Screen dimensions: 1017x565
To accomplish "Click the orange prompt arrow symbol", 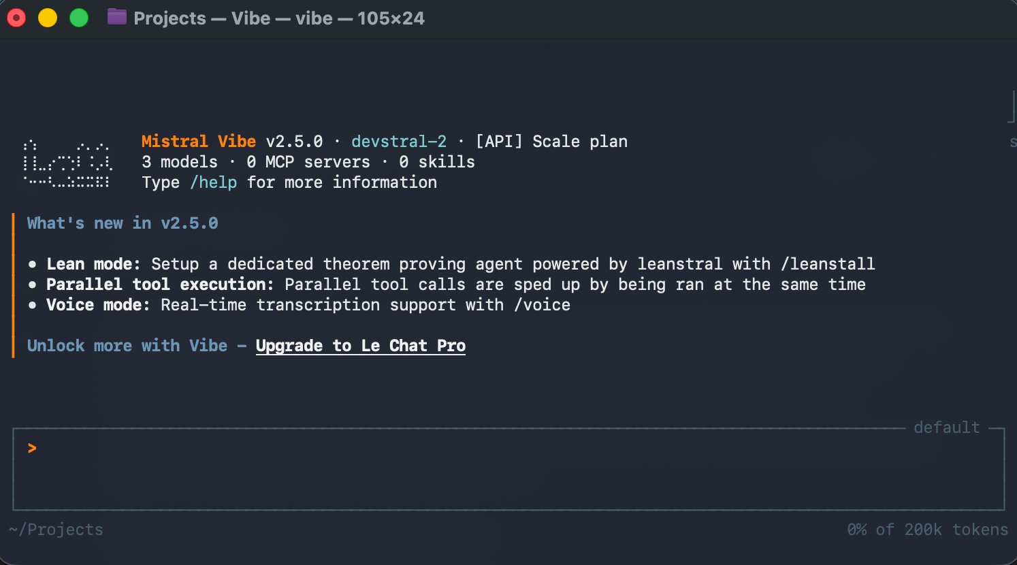I will coord(32,448).
